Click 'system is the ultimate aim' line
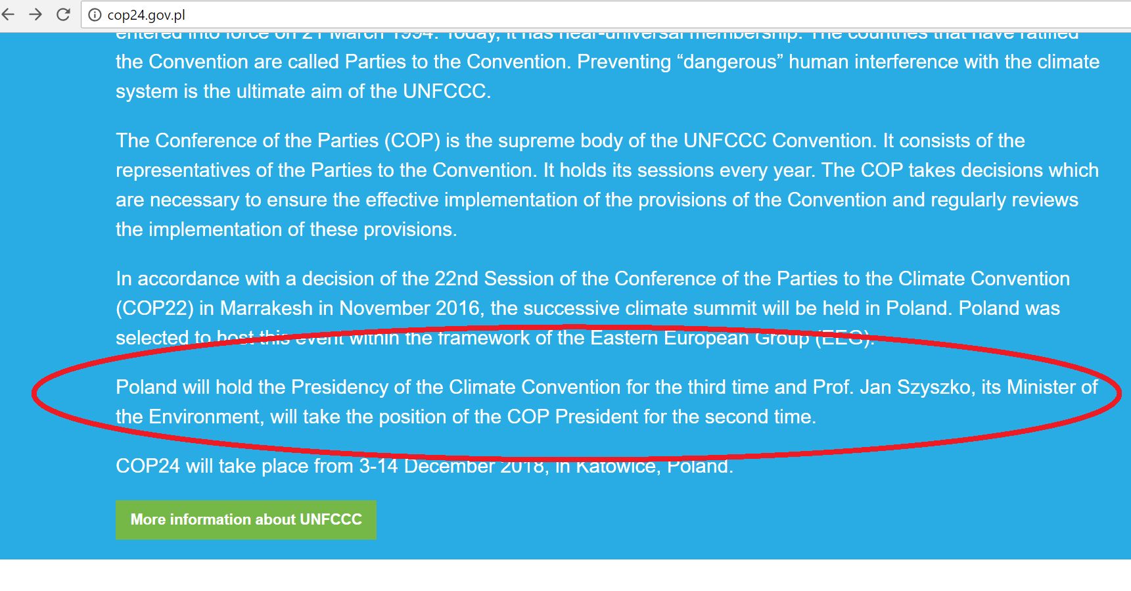 click(303, 91)
